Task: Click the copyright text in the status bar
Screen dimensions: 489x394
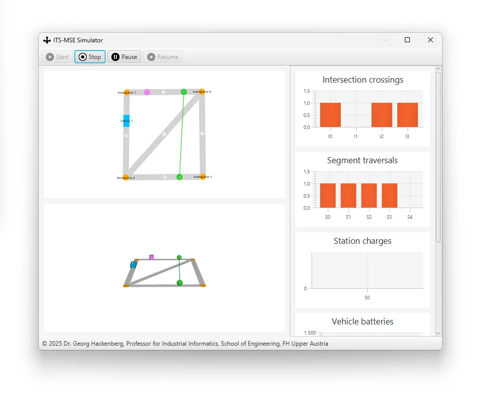Action: (x=185, y=344)
